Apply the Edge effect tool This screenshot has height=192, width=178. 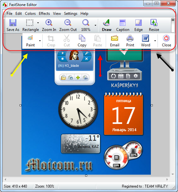[x=139, y=25]
